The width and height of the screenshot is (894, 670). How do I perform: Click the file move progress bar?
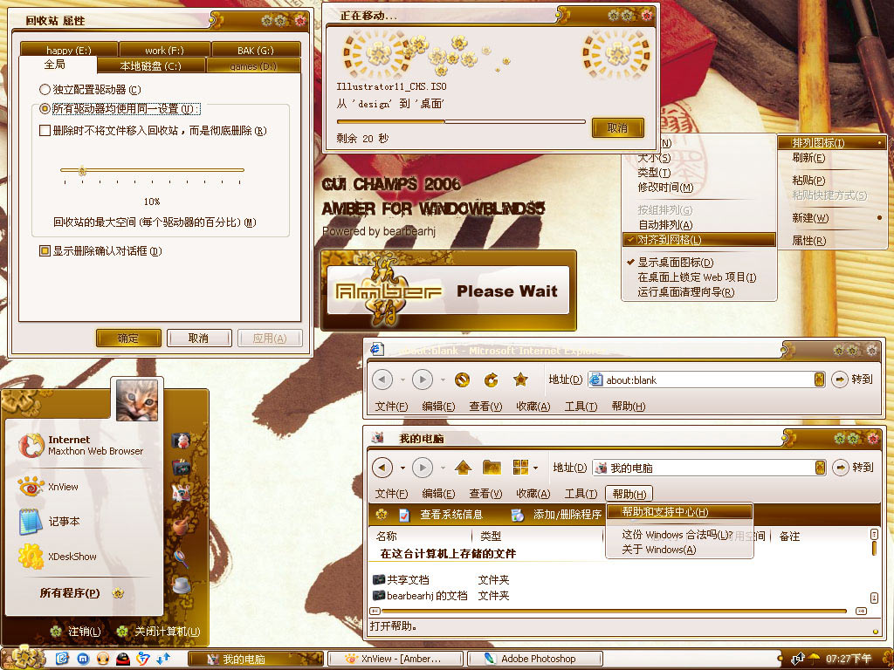(x=461, y=121)
